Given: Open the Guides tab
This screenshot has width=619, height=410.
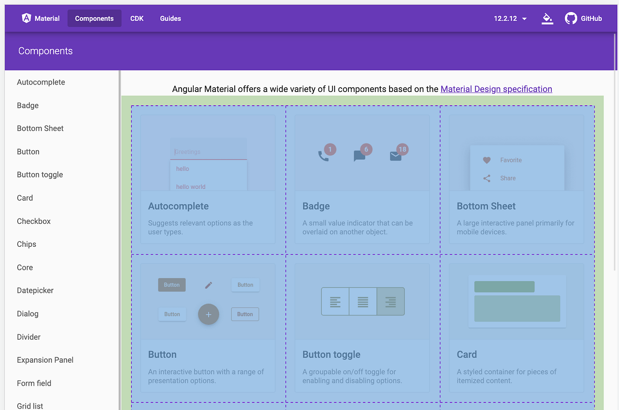Looking at the screenshot, I should click(x=171, y=19).
